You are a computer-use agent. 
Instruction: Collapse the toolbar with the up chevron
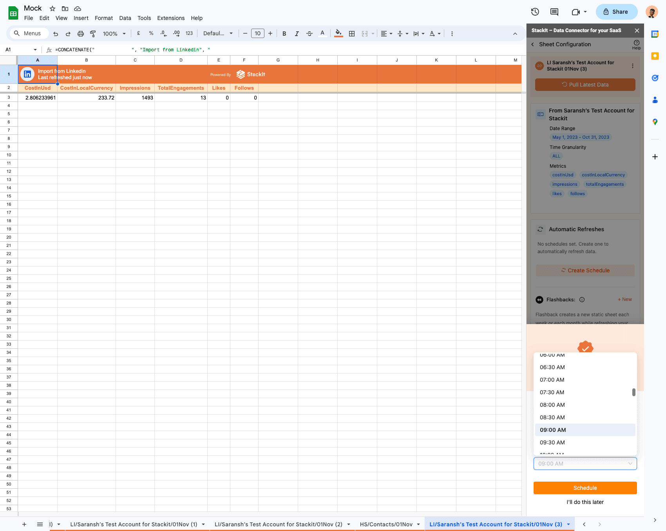click(515, 34)
